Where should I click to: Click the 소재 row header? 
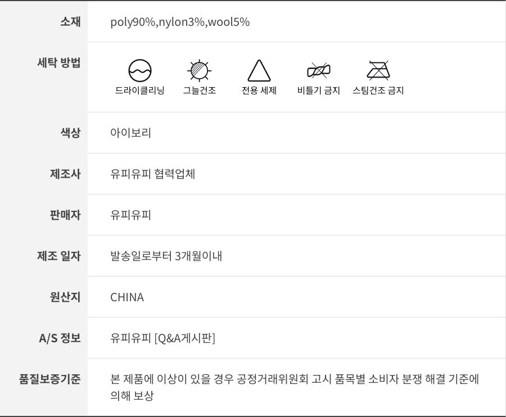coord(70,22)
